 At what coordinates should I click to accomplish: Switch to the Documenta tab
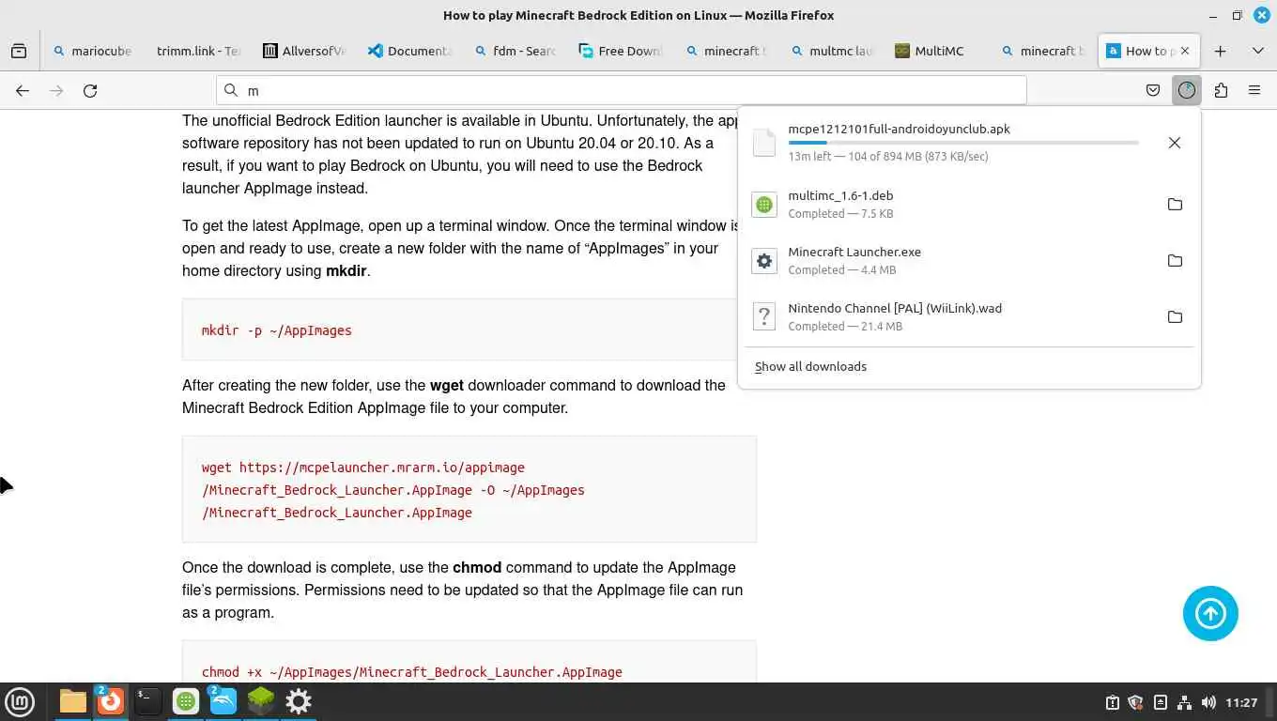[x=409, y=51]
